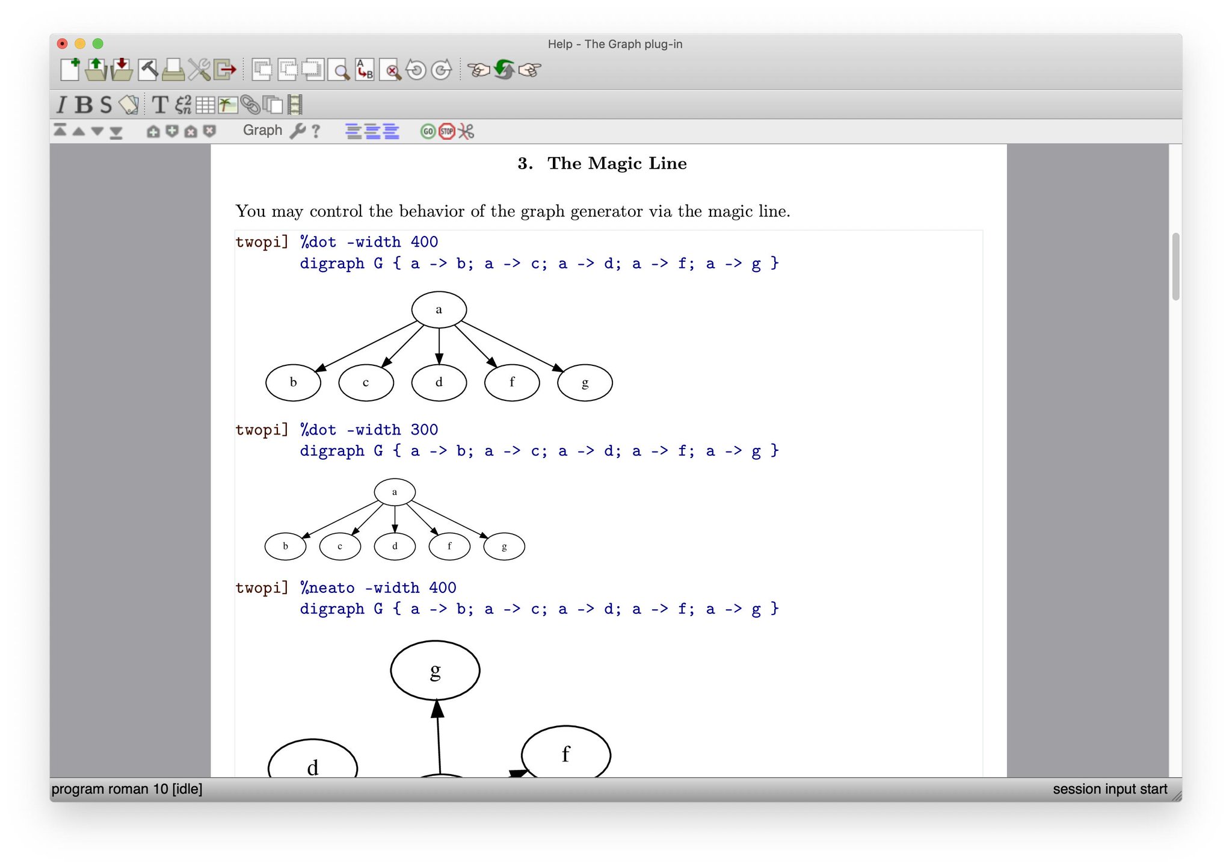1232x868 pixels.
Task: Open the Graph menu
Action: coord(263,130)
